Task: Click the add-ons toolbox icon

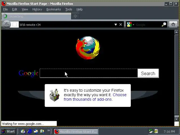Action: (54, 95)
